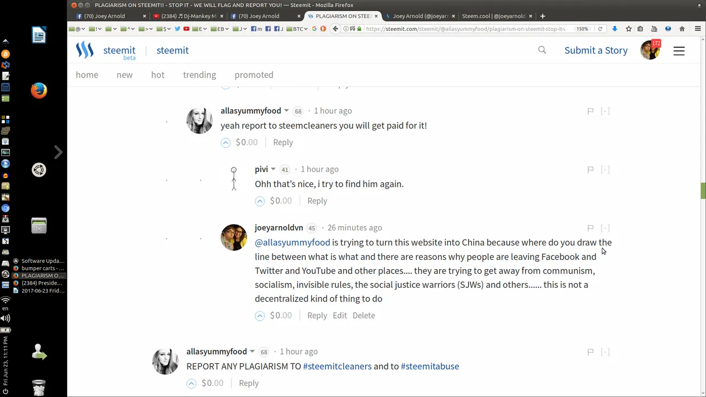Click Firefox back arrow button
The height and width of the screenshot is (397, 706).
coord(335,29)
